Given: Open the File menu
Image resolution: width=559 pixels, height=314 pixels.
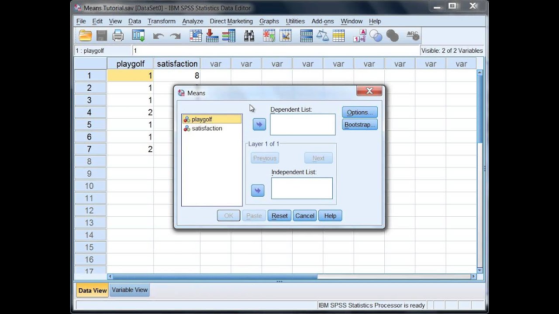Looking at the screenshot, I should (x=81, y=21).
